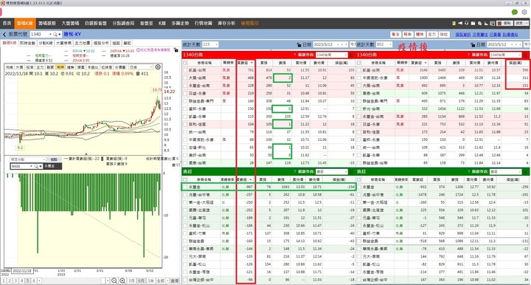
Task: Click the green chat bubble icon at top right
Action: 515,13
